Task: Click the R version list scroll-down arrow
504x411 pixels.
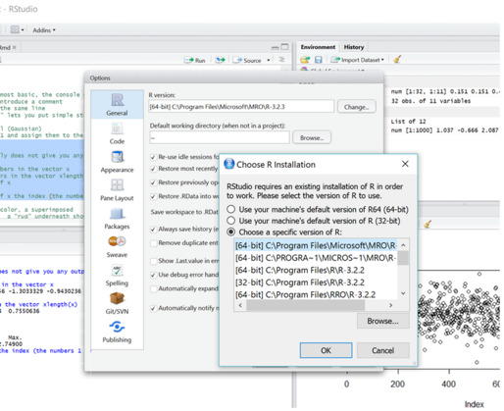Action: click(x=403, y=293)
